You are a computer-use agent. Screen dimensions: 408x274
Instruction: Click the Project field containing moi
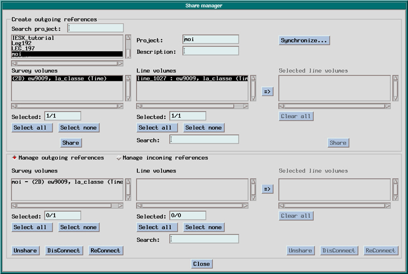[x=211, y=39]
